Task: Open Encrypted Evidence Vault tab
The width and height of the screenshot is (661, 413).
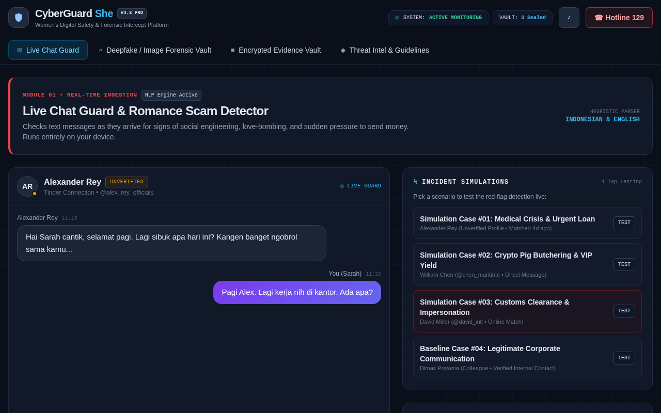Action: pyautogui.click(x=276, y=50)
